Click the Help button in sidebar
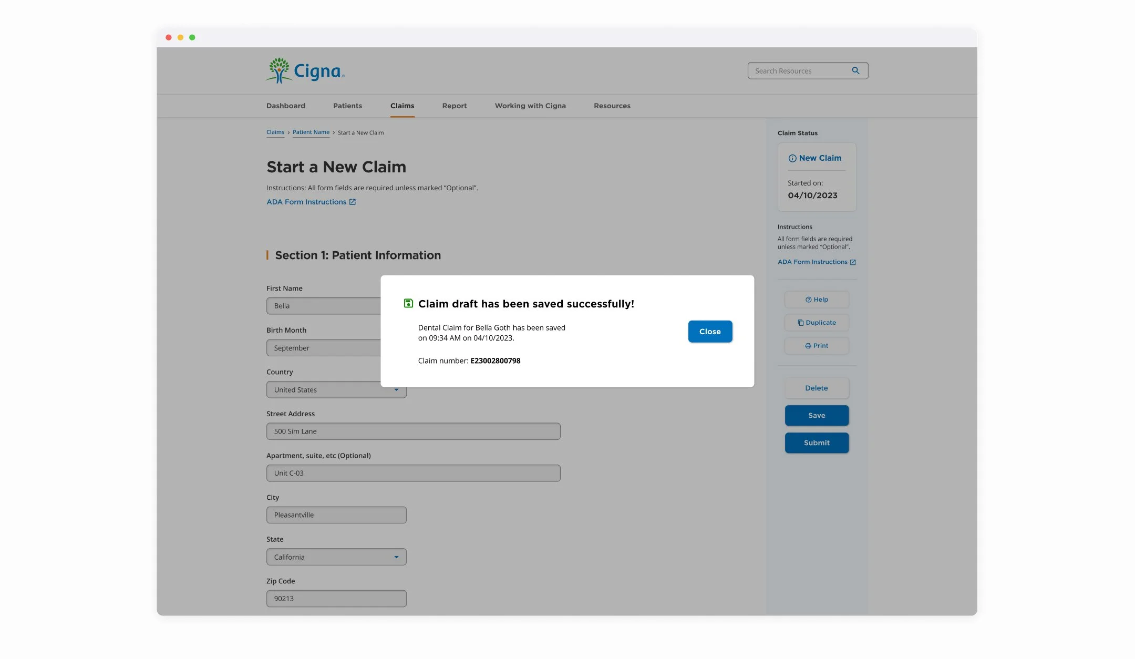The image size is (1135, 659). [817, 300]
